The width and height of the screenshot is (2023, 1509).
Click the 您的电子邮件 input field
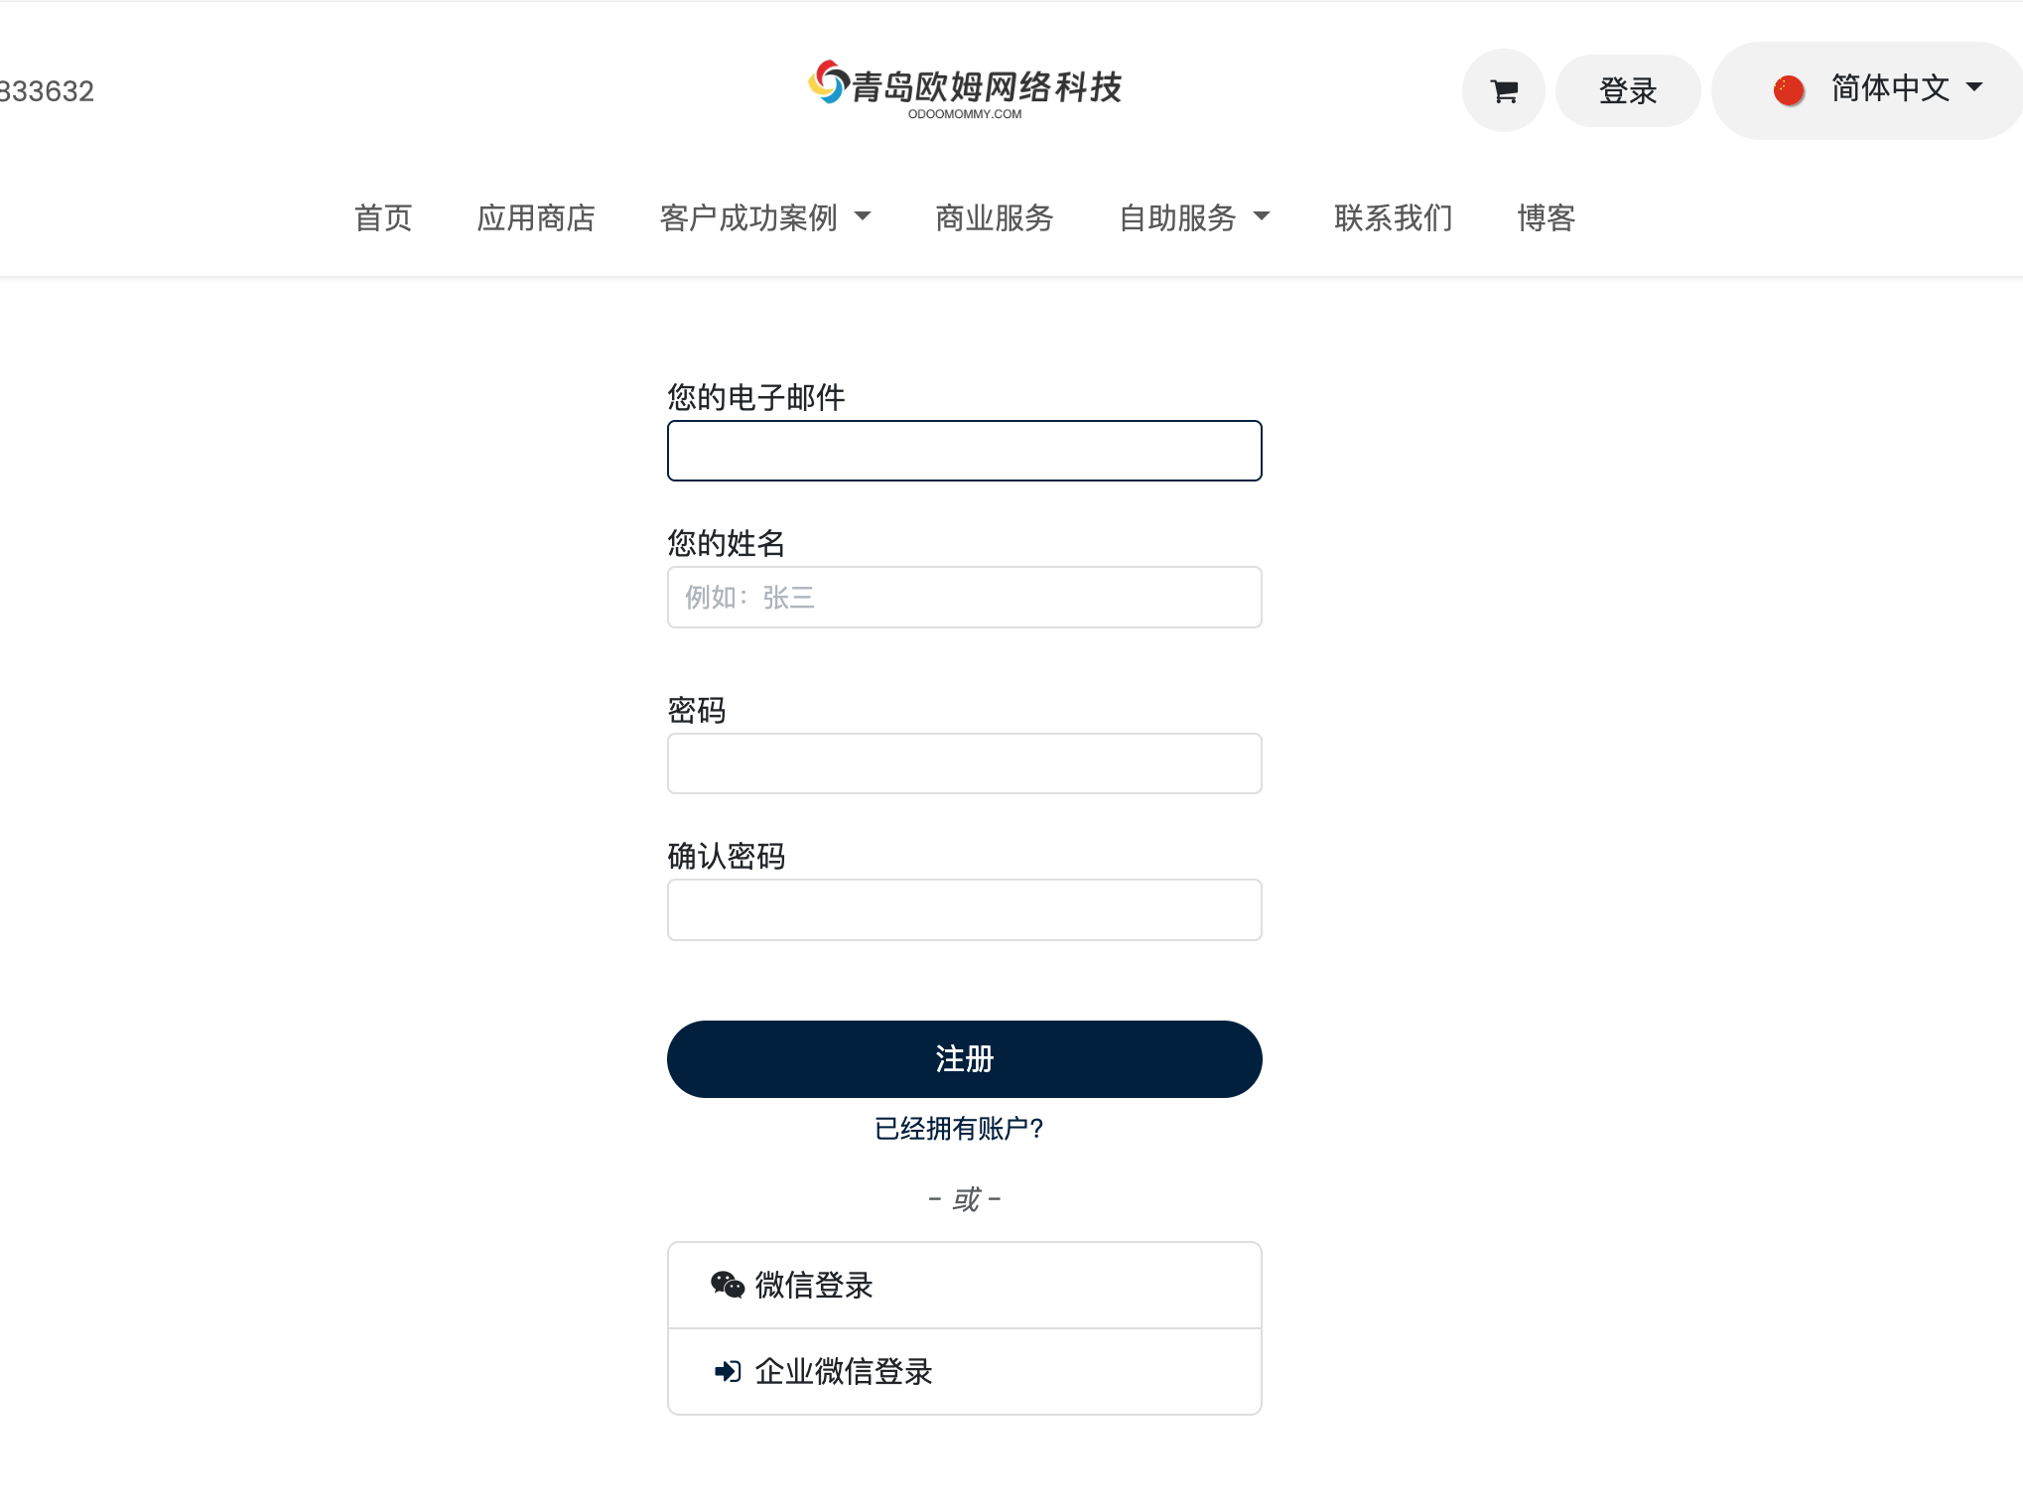point(964,450)
